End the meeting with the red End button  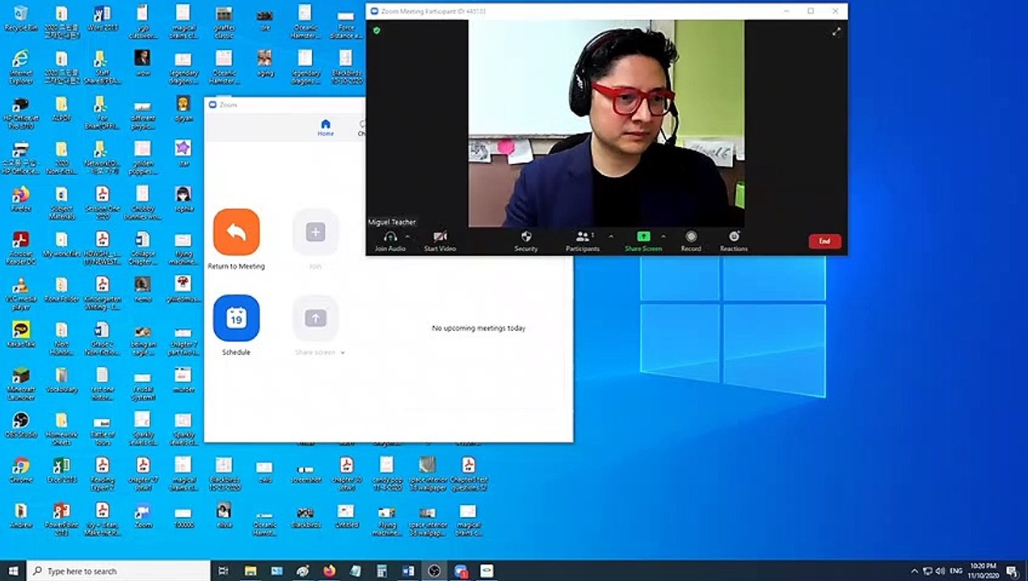coord(824,241)
